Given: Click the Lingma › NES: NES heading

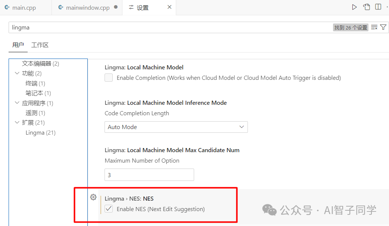Looking at the screenshot, I should (x=129, y=199).
